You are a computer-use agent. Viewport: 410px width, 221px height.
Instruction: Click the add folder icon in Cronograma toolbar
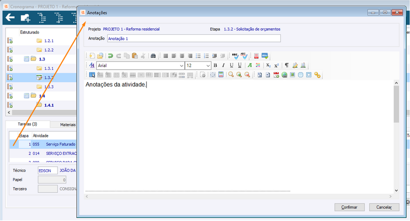[25, 18]
